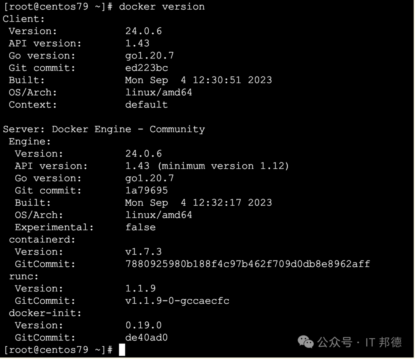415x359 pixels.
Task: Select the docker-init version 0.19.0
Action: click(x=143, y=325)
